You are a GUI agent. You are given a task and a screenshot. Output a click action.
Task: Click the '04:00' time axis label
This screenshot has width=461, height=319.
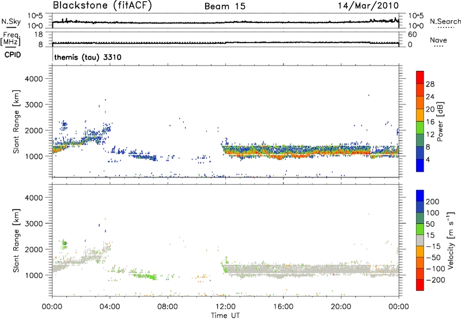[x=110, y=307]
